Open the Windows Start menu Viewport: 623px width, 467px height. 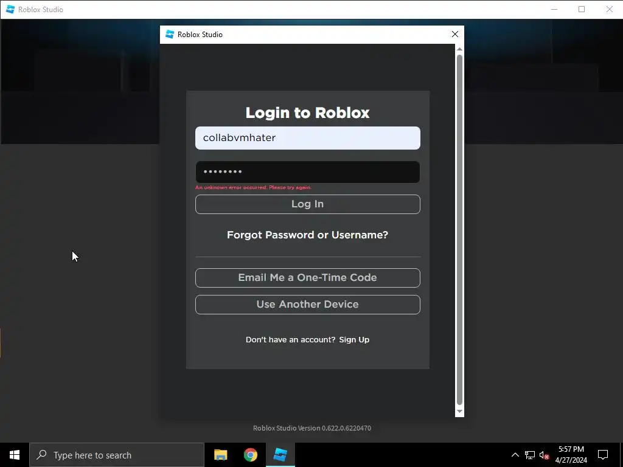pos(15,455)
